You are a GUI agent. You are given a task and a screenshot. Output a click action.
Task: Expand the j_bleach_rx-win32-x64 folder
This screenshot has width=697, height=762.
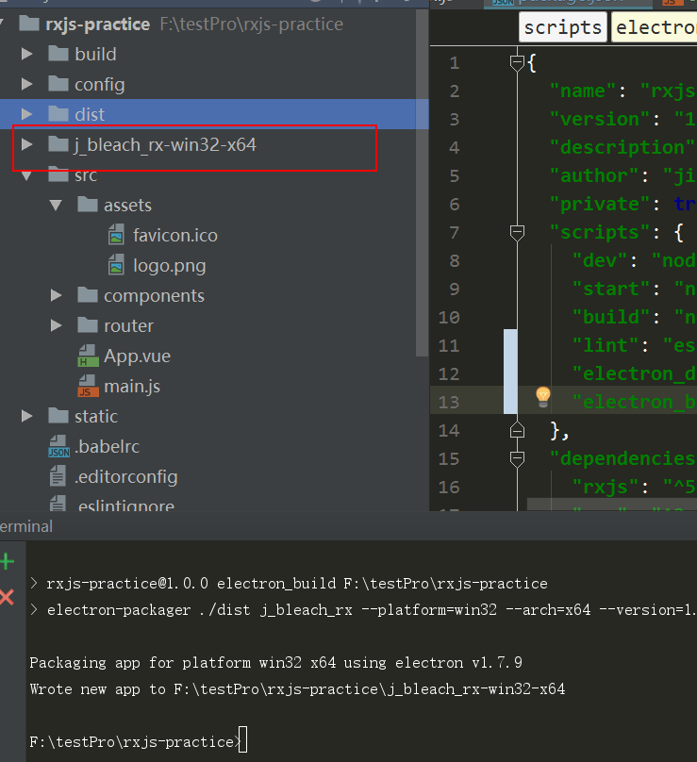pos(27,144)
